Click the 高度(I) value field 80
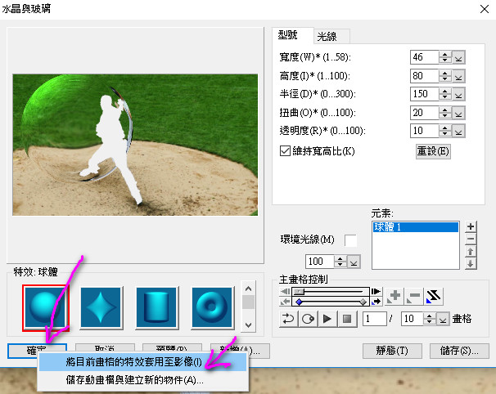Viewport: 496px width, 394px height. point(425,76)
